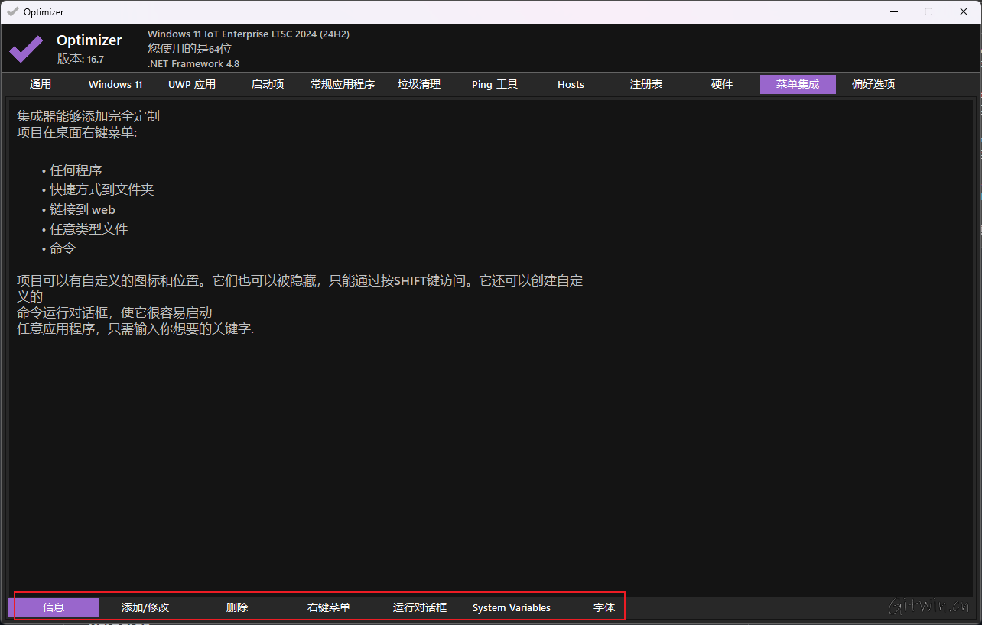
Task: Select the 硬件 hardware info tab
Action: [x=722, y=84]
